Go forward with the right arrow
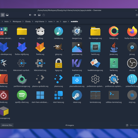 click(35, 15)
